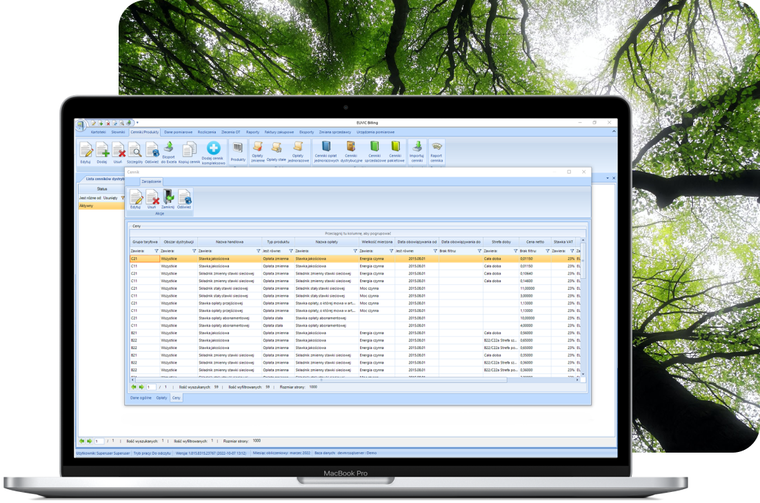Click Usuń icon in Cennik window
Screen dimensions: 760x503
152,197
